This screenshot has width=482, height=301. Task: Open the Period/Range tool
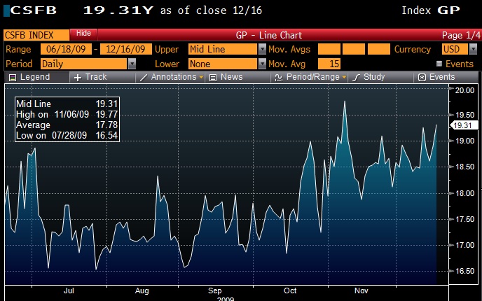[278, 77]
